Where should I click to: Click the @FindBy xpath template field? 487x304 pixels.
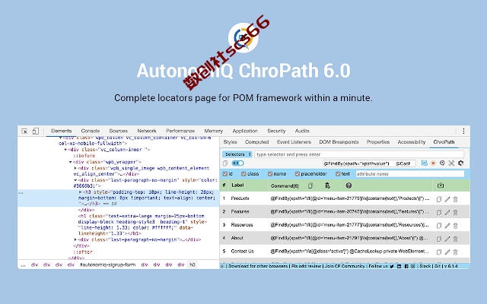point(369,163)
